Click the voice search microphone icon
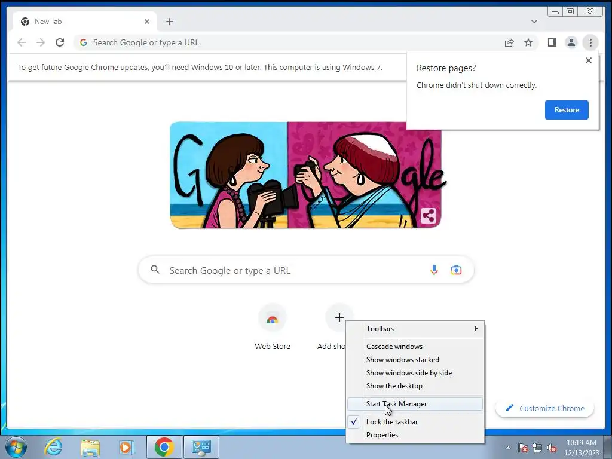The image size is (612, 459). (x=434, y=270)
